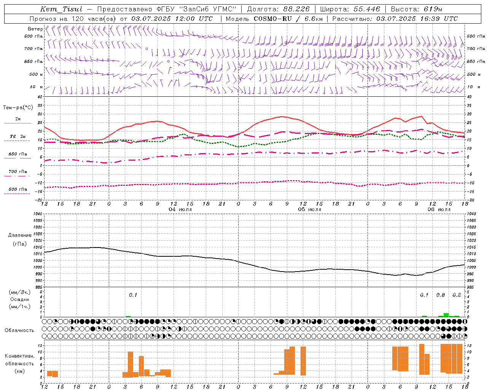Click the Конвективн. convective cloud label
Viewport: 487px width, 390px height.
coord(19,356)
